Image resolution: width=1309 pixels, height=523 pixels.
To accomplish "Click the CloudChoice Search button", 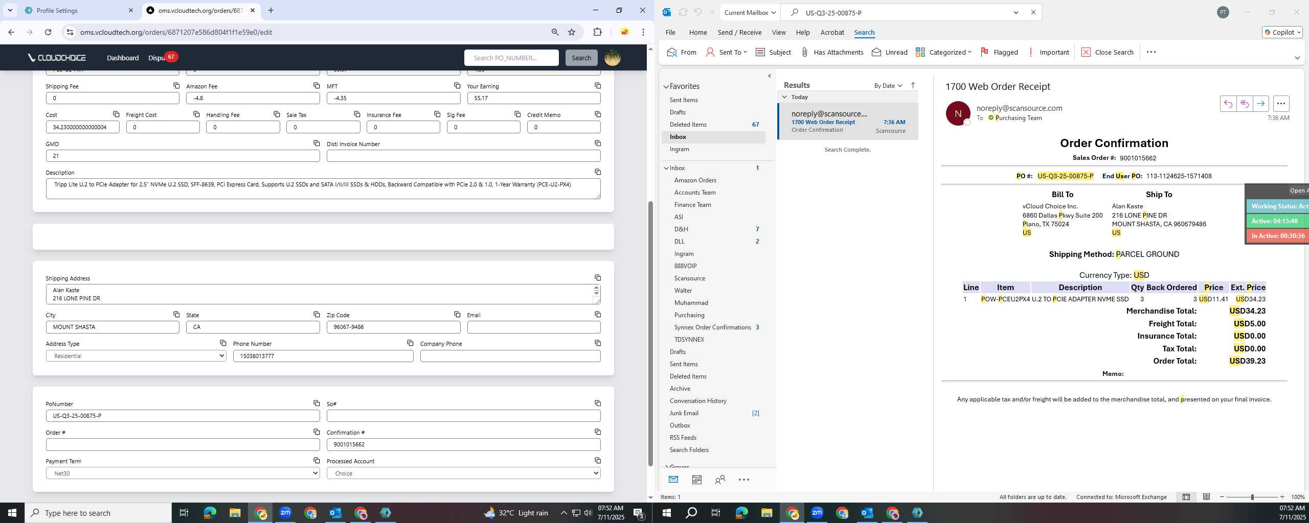I will (581, 58).
